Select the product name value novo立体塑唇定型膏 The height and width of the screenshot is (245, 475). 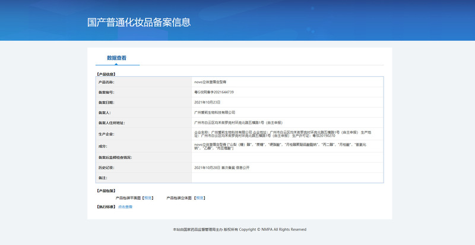pyautogui.click(x=210, y=82)
